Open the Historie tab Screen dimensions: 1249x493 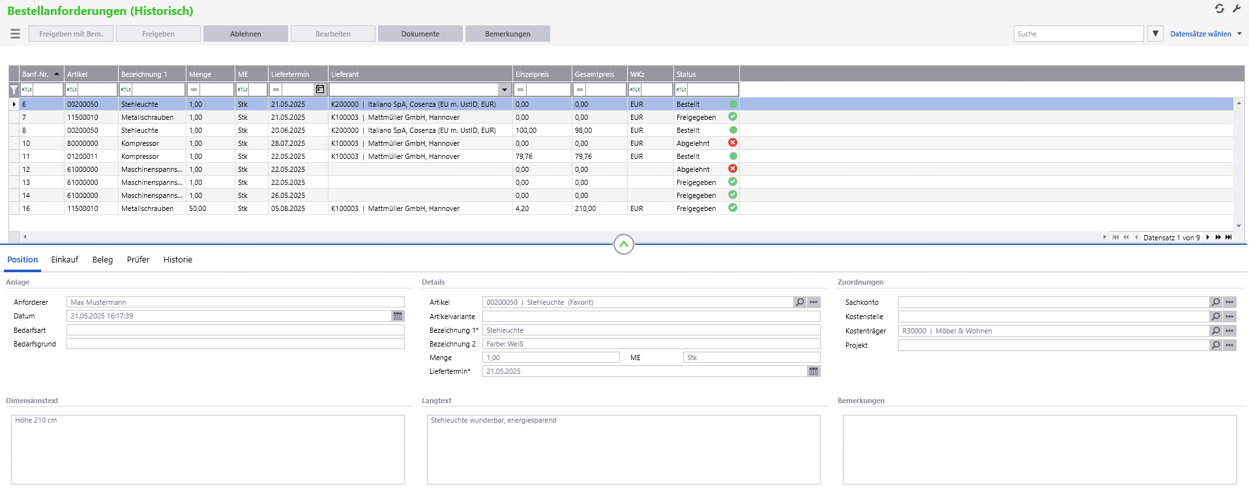177,260
